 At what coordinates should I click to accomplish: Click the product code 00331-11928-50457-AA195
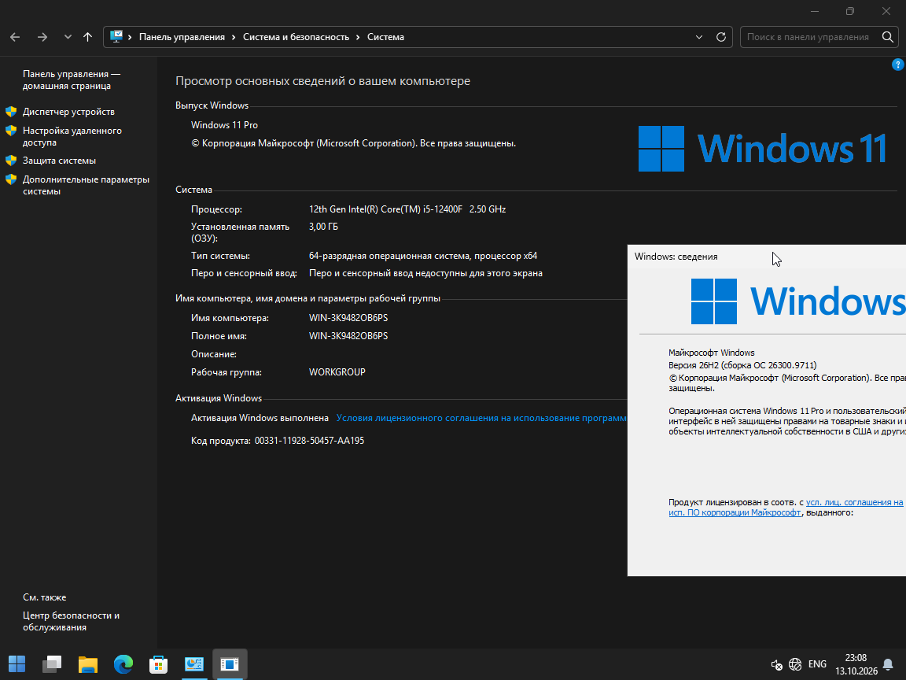309,441
